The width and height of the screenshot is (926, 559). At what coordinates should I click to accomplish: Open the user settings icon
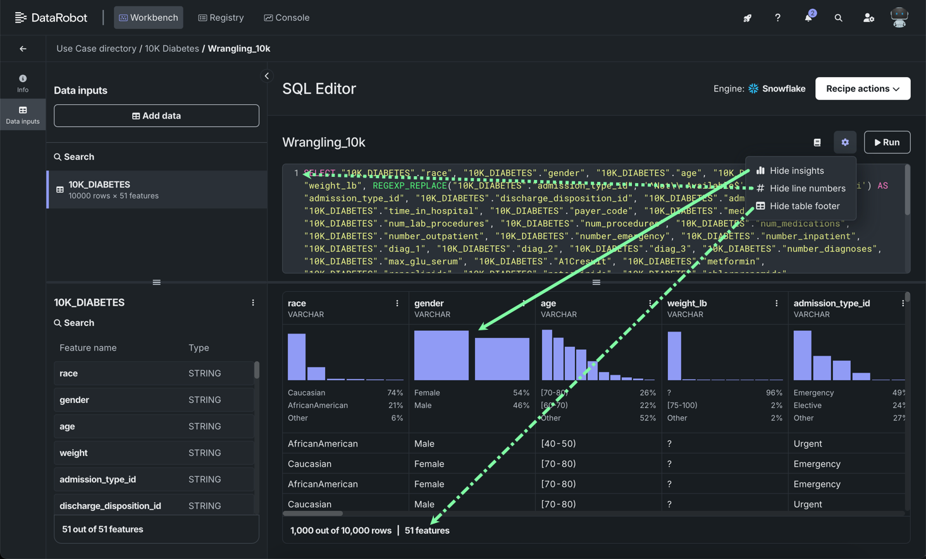(868, 18)
